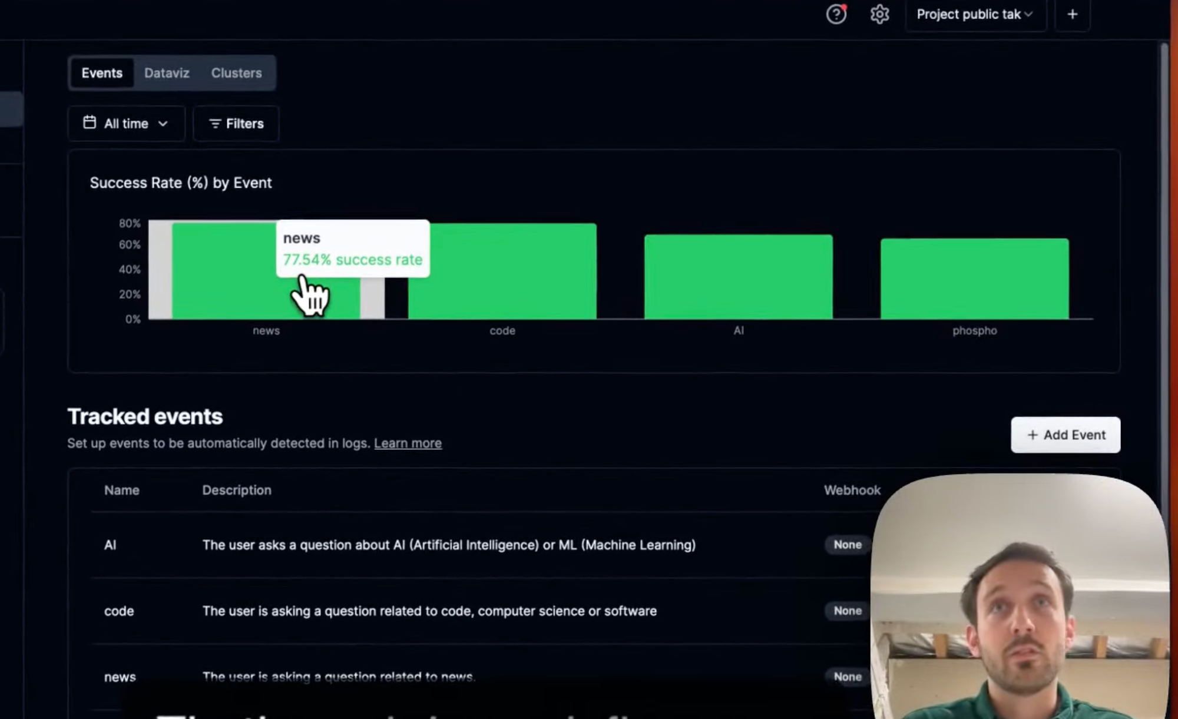The height and width of the screenshot is (719, 1178).
Task: Open the Learn more link about tracked events
Action: [x=408, y=443]
